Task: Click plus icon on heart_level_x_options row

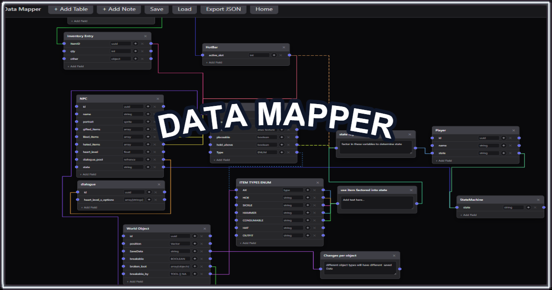Action: pos(149,200)
